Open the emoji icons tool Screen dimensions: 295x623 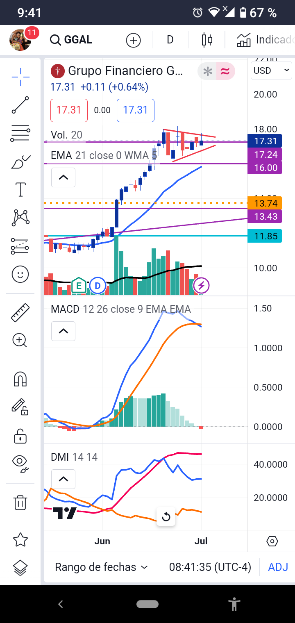20,274
